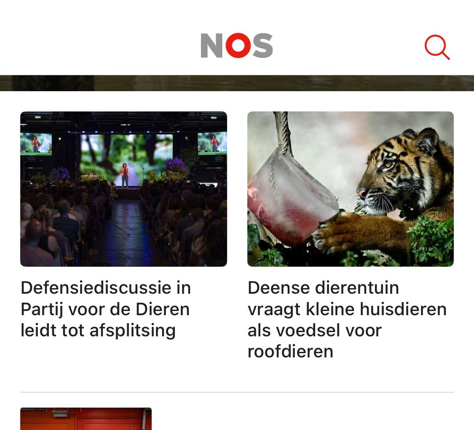Open the tiger with ice block photo
474x430 pixels.
pos(350,189)
